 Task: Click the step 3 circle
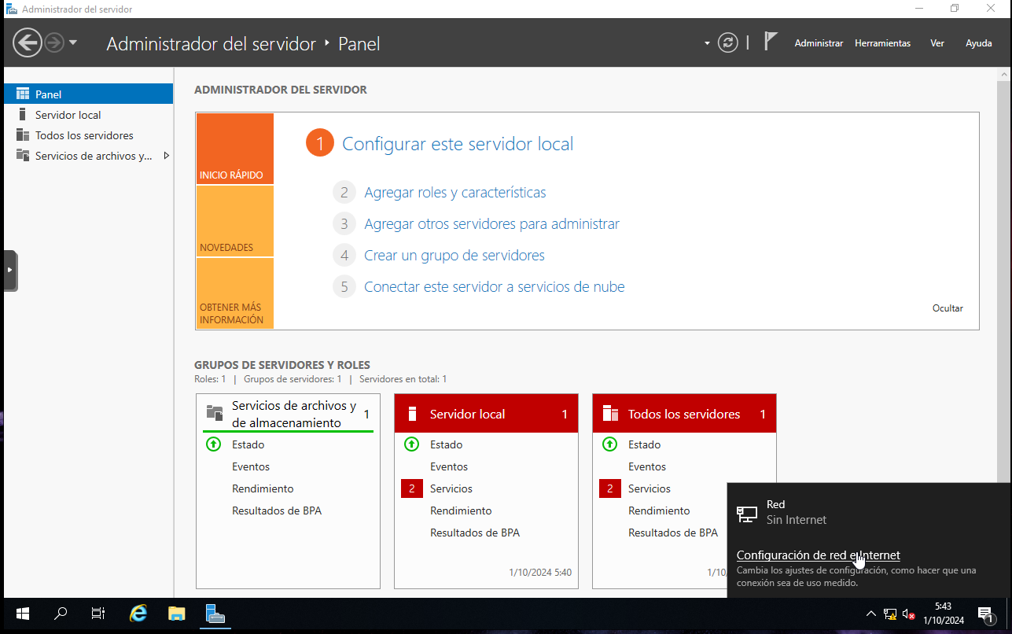(344, 224)
